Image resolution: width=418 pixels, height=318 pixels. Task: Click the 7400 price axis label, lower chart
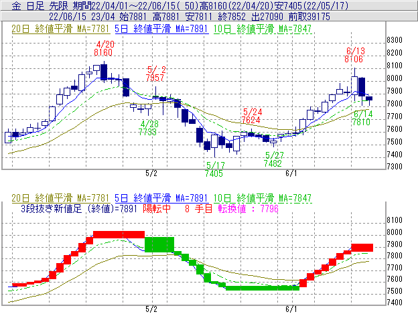pyautogui.click(x=395, y=303)
